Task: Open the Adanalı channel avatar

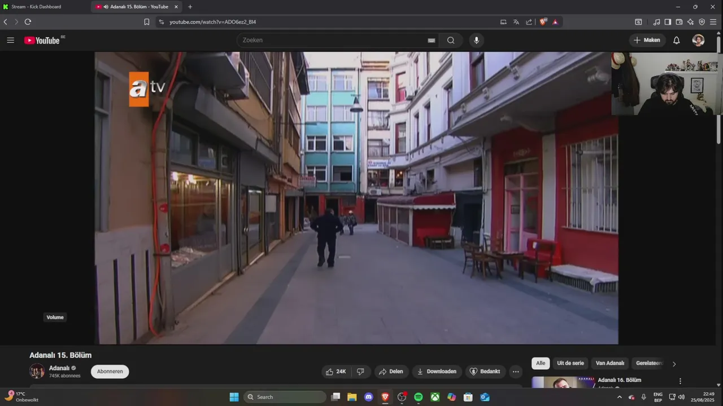Action: (x=37, y=371)
